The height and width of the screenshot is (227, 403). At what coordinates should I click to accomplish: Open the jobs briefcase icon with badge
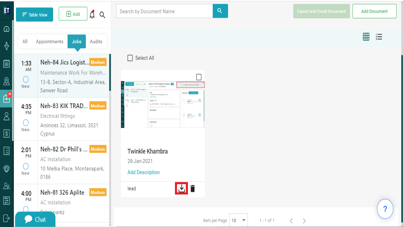7,98
